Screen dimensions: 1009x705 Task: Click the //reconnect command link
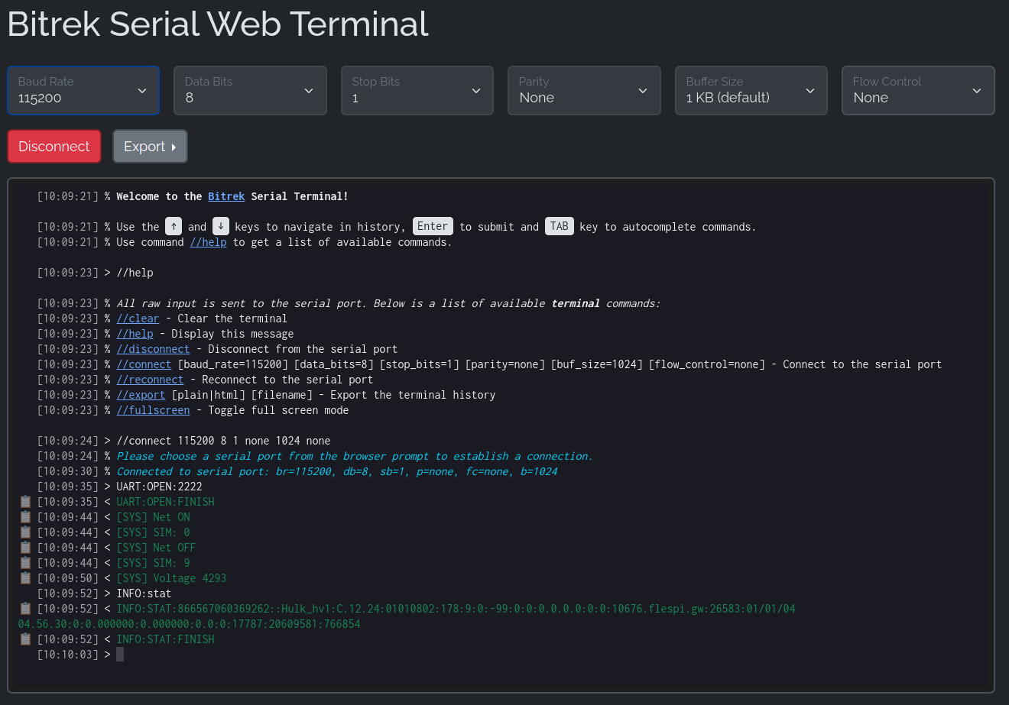150,380
